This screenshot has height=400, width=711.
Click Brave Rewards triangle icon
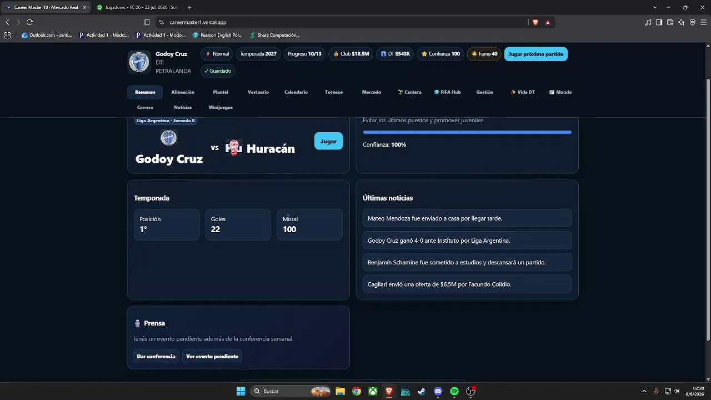(548, 22)
